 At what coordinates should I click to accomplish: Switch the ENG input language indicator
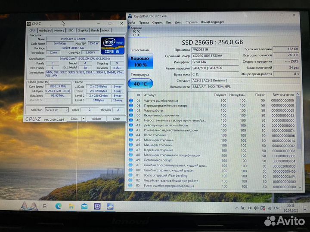(277, 208)
